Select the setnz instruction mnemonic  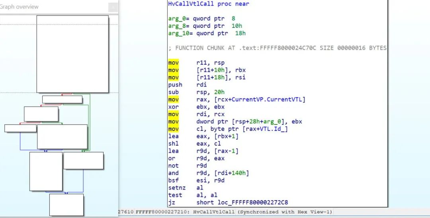pos(175,188)
